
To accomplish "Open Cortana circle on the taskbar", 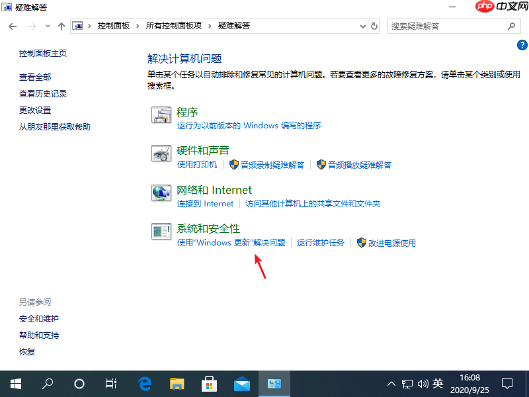I will coord(79,384).
